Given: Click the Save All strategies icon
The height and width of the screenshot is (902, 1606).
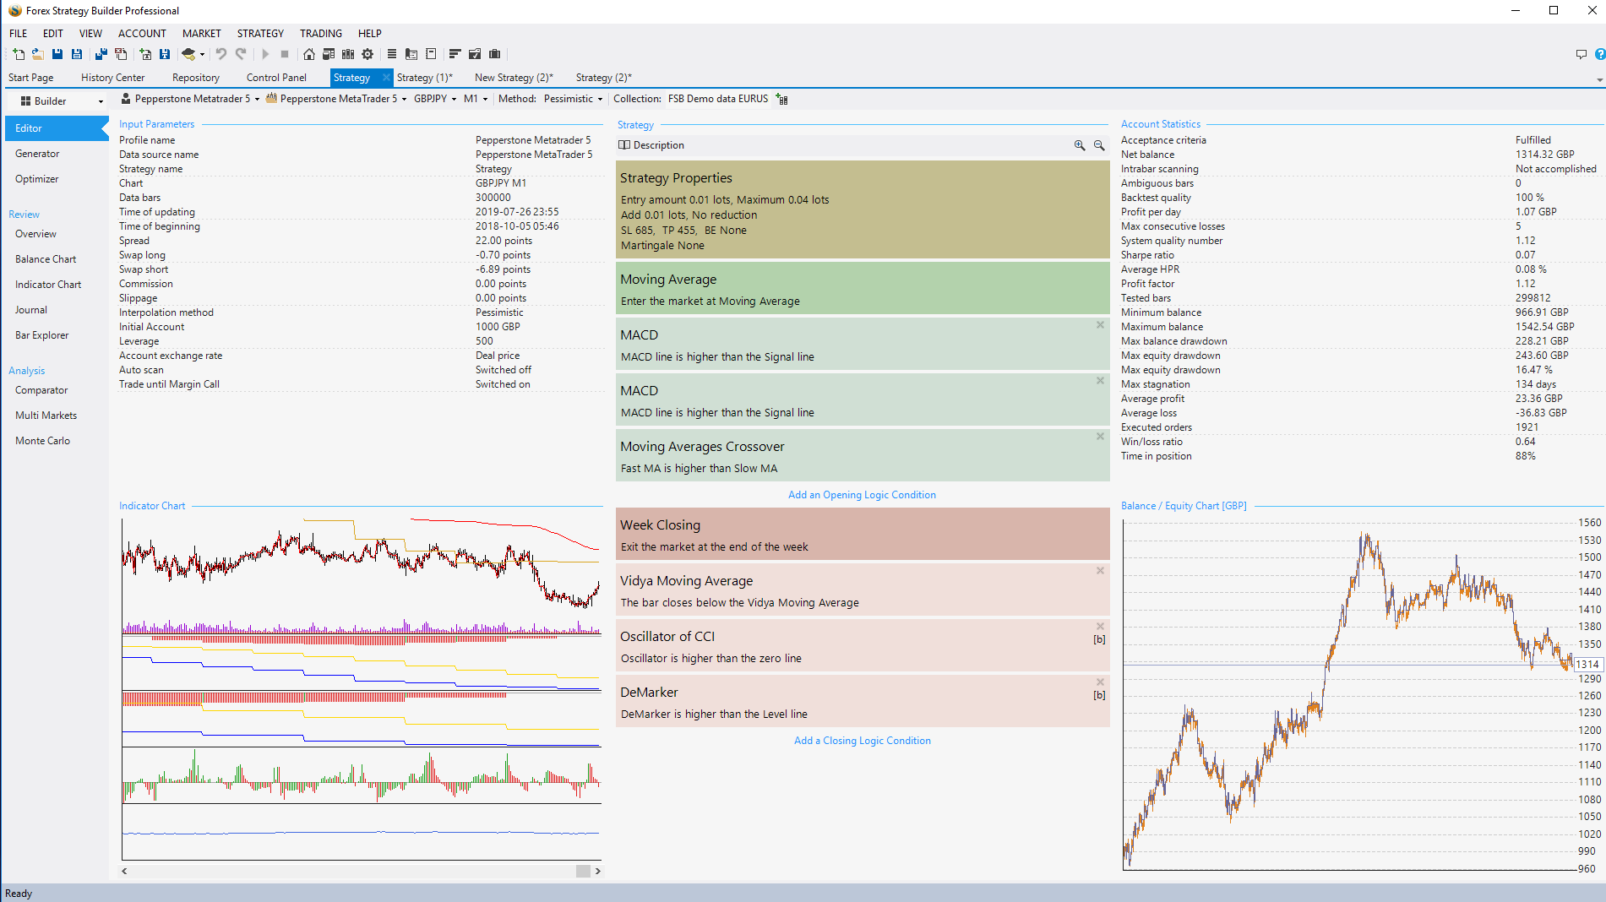Looking at the screenshot, I should 101,54.
